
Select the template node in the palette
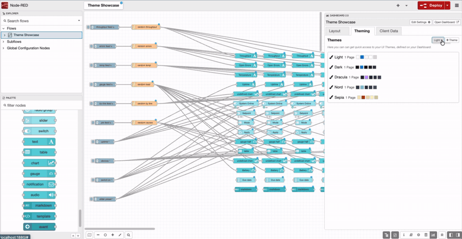click(39, 216)
